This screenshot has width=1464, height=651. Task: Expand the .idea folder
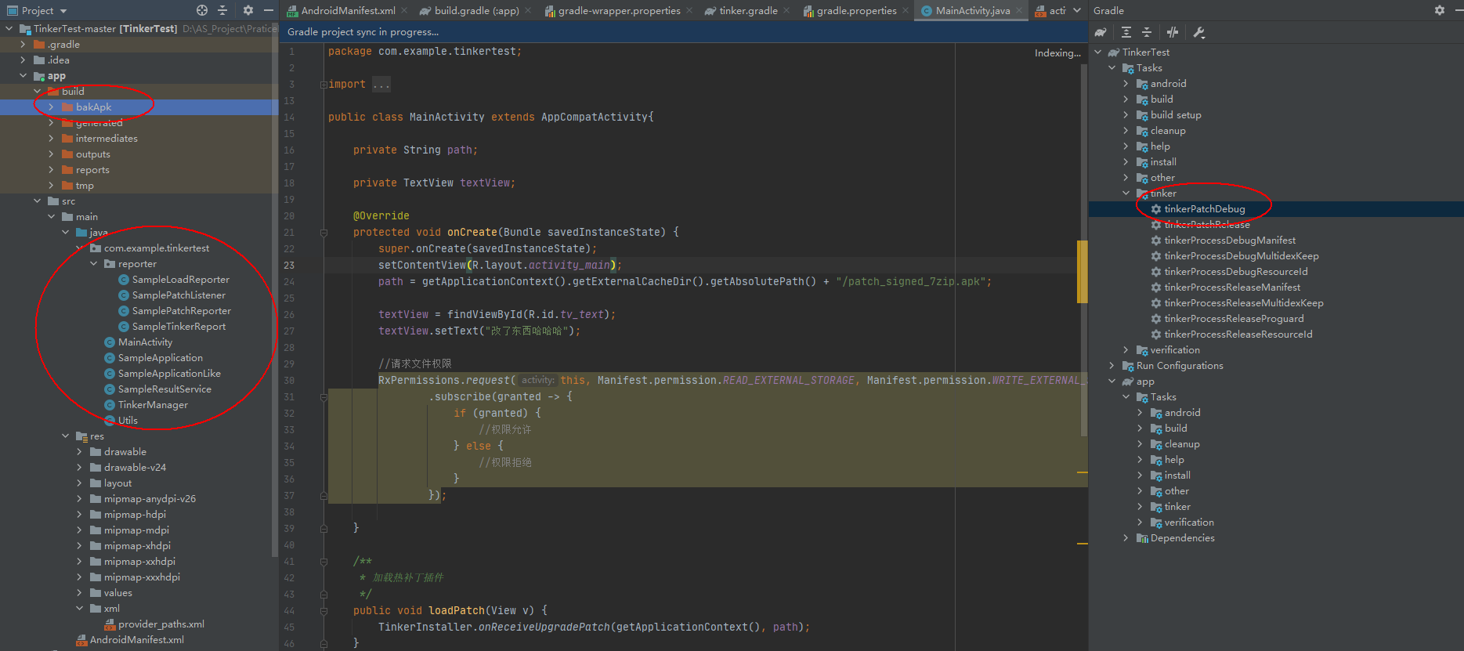pos(23,60)
